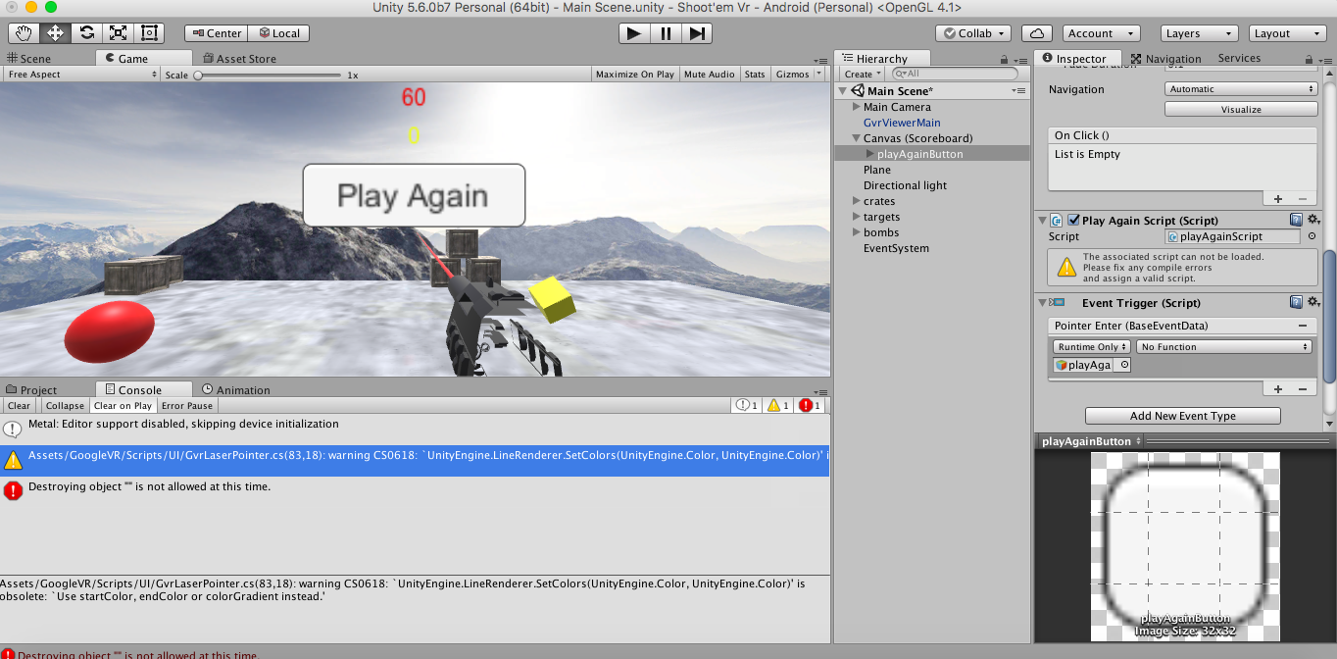Open the Layers dropdown
The width and height of the screenshot is (1337, 659).
(x=1199, y=33)
